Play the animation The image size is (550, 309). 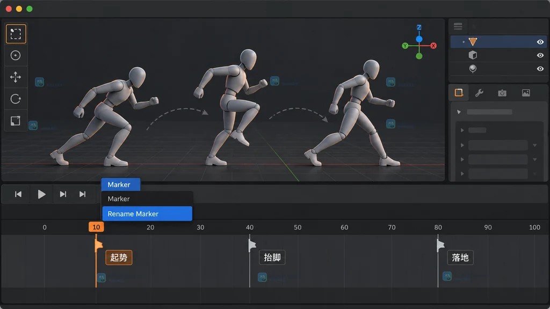coord(41,194)
